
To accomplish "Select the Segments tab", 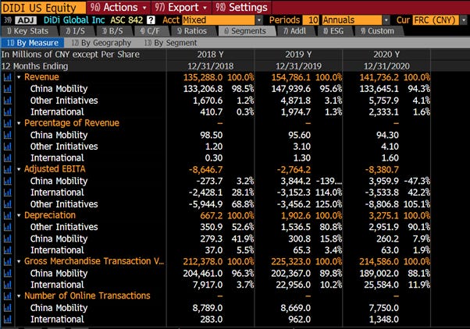I will (x=246, y=31).
